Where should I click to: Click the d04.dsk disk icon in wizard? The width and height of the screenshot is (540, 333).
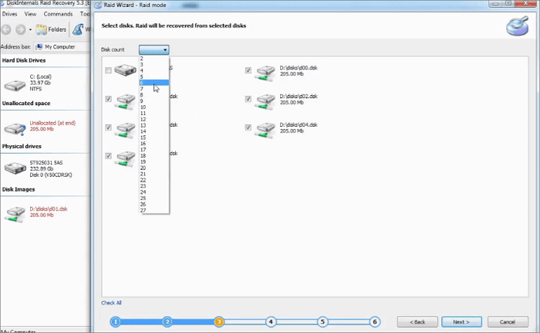(x=265, y=129)
